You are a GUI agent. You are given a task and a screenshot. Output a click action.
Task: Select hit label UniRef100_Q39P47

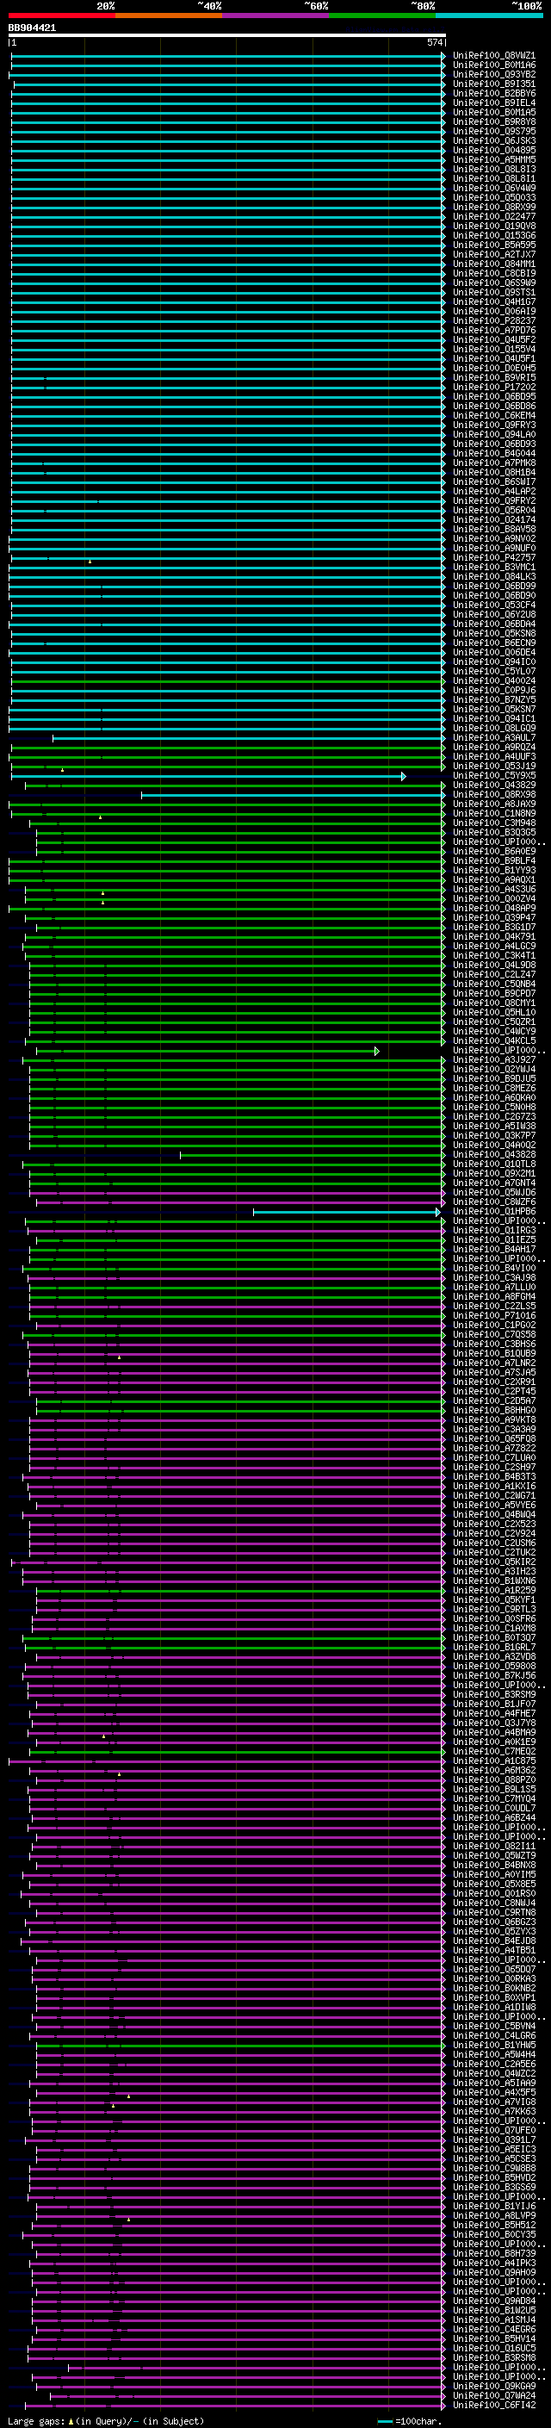point(494,917)
